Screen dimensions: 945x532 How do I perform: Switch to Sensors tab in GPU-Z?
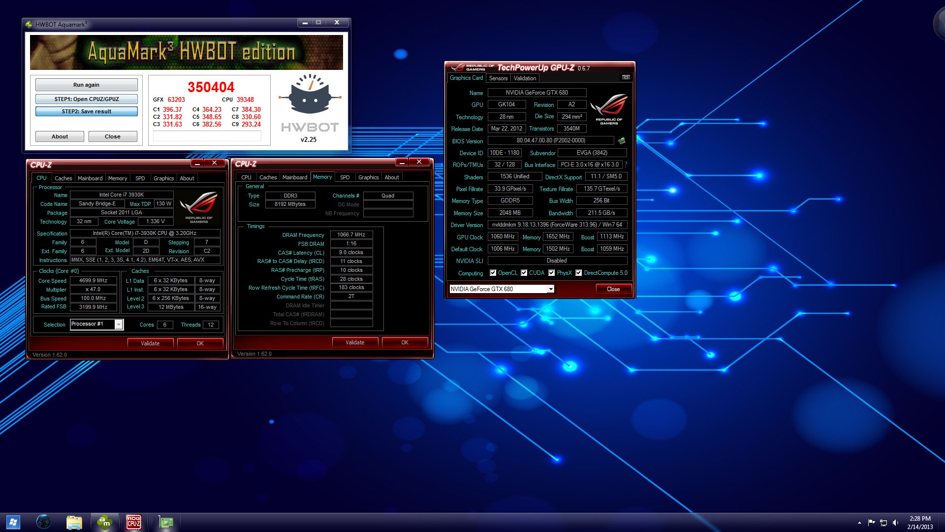[x=498, y=78]
